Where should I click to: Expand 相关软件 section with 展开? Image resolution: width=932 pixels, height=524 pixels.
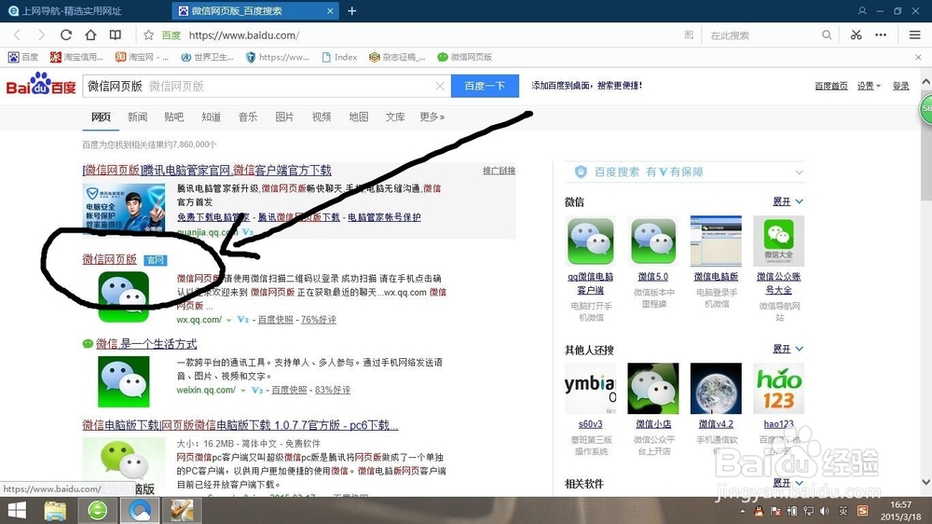point(788,482)
